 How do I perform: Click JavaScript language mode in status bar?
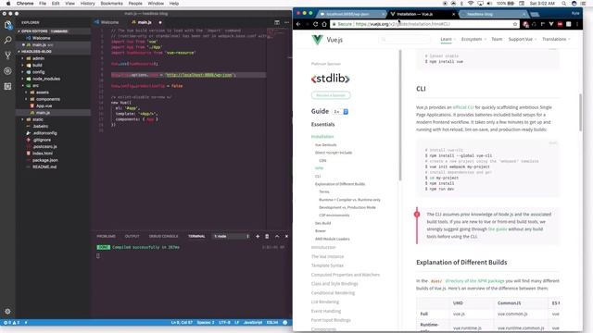253,323
